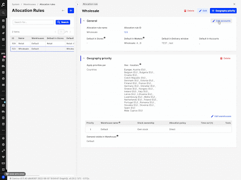This screenshot has width=241, height=180.
Task: Click the Geography priority button
Action: (x=223, y=11)
